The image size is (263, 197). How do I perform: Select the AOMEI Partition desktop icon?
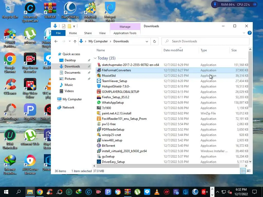[x=10, y=38]
